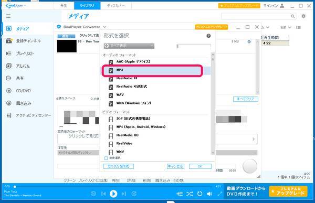Screen dimensions: 315x203
Task: Open the hamburger menu in sidebar
Action: tap(8, 16)
